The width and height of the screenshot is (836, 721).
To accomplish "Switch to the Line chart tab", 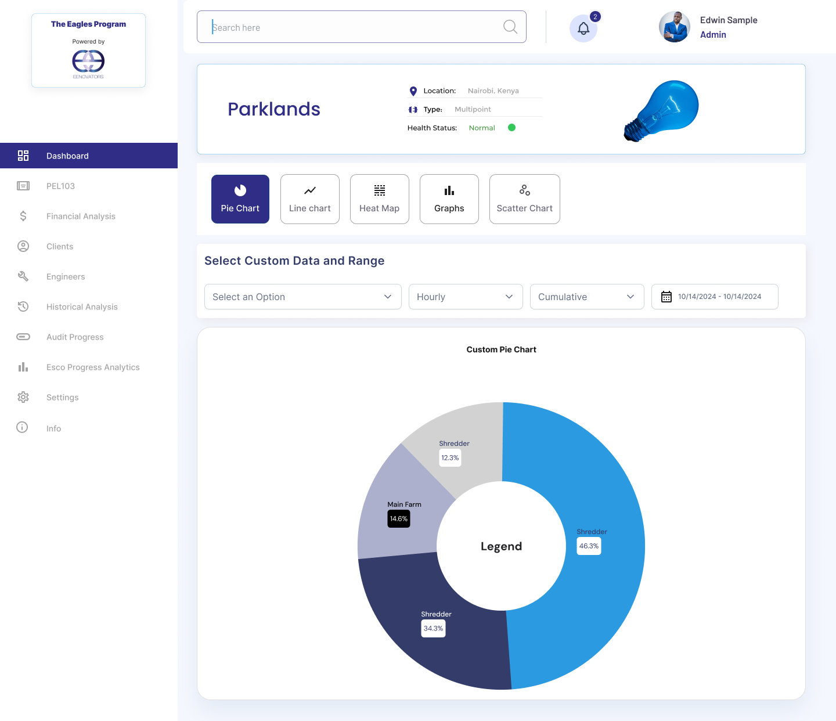I will click(x=310, y=199).
